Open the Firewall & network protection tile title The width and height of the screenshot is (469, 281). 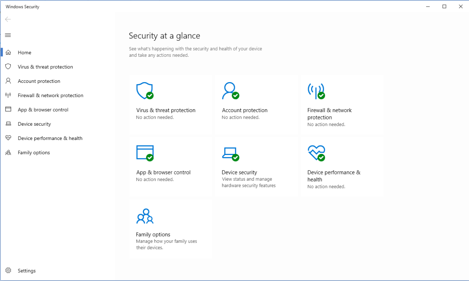click(x=329, y=114)
